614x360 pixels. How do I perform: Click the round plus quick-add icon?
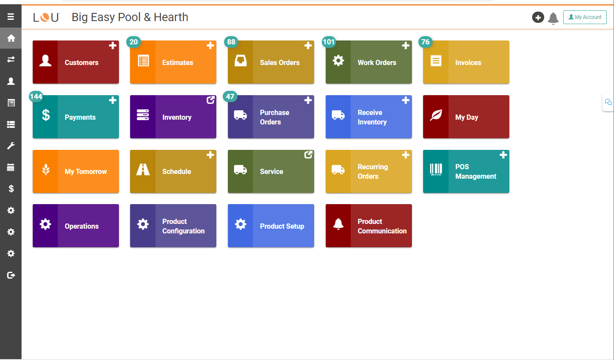(538, 17)
